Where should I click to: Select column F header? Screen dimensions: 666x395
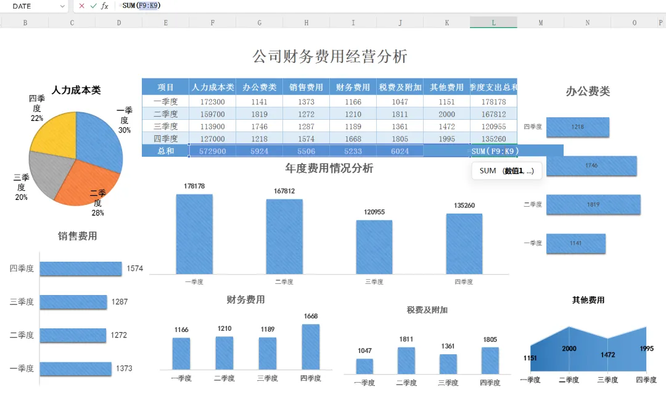(212, 23)
